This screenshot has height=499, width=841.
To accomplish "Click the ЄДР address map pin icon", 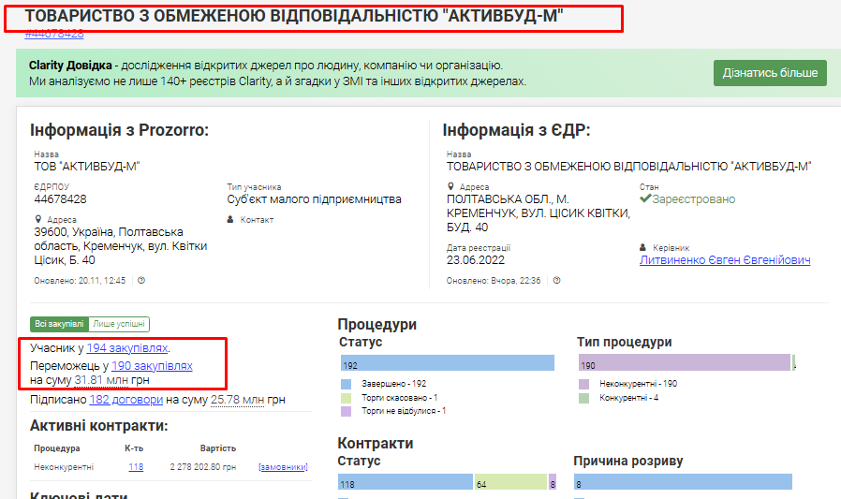I will tap(450, 187).
